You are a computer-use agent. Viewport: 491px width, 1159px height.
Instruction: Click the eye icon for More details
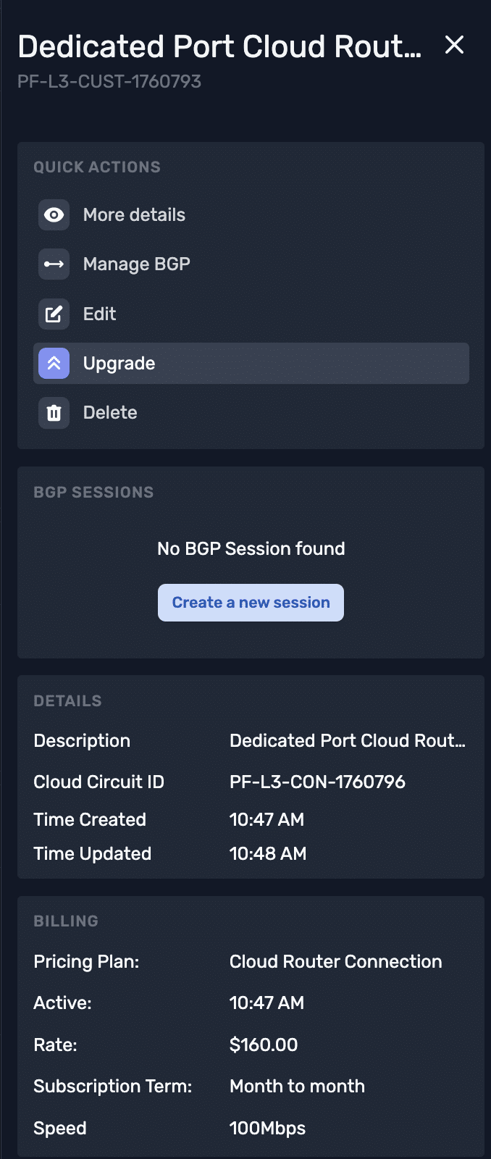(54, 215)
